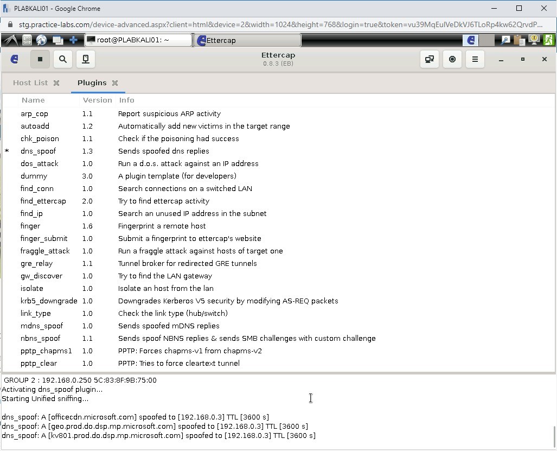Click the site security padlock in address bar

[x=11, y=24]
